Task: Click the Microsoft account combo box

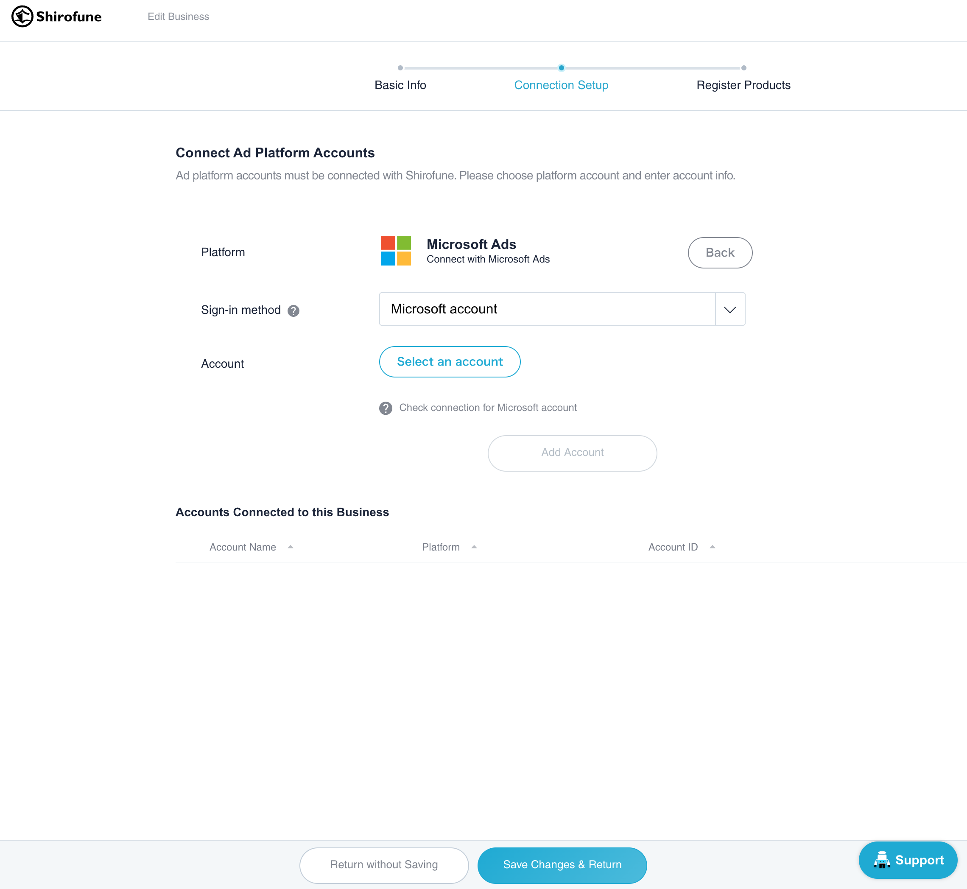Action: tap(562, 309)
